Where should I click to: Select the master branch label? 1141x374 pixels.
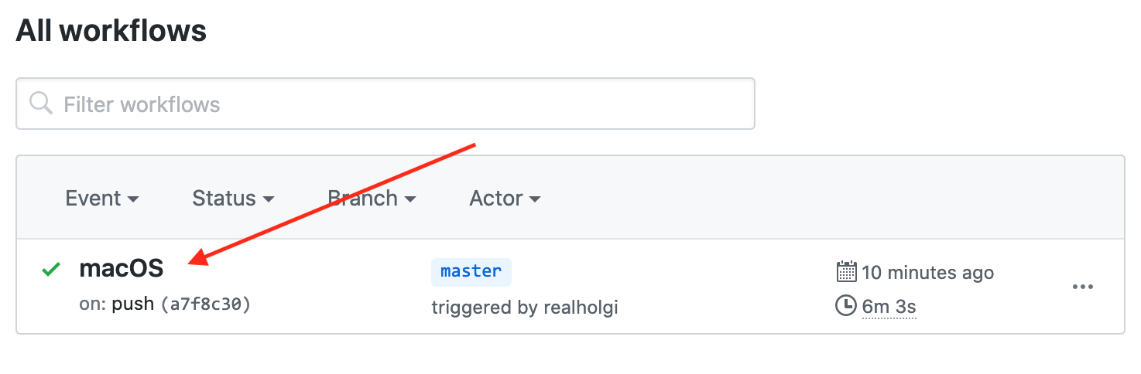(471, 271)
